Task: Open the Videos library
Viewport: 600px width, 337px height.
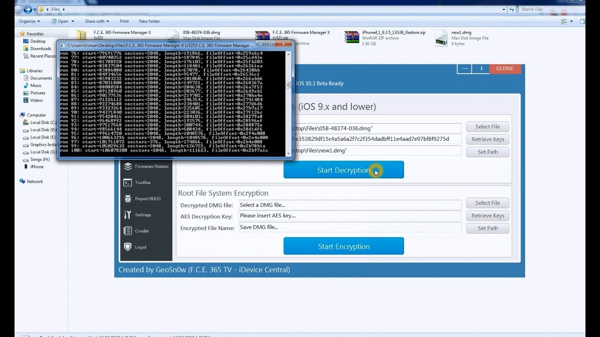Action: (x=33, y=100)
